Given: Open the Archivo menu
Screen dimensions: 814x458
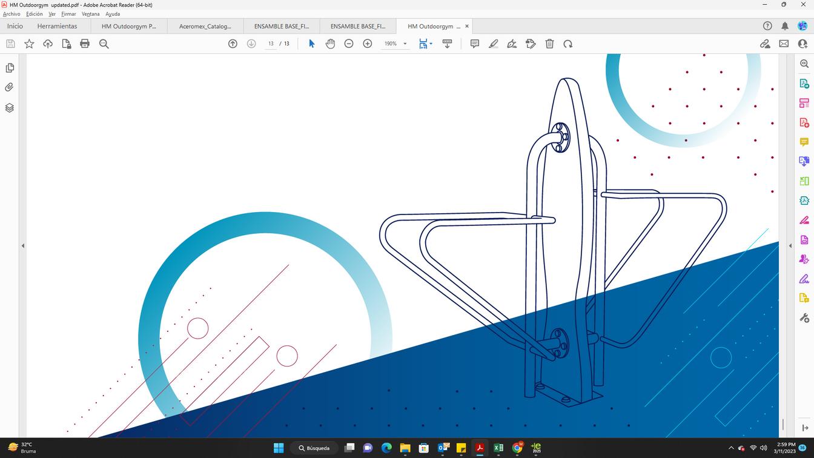Looking at the screenshot, I should click(x=12, y=14).
